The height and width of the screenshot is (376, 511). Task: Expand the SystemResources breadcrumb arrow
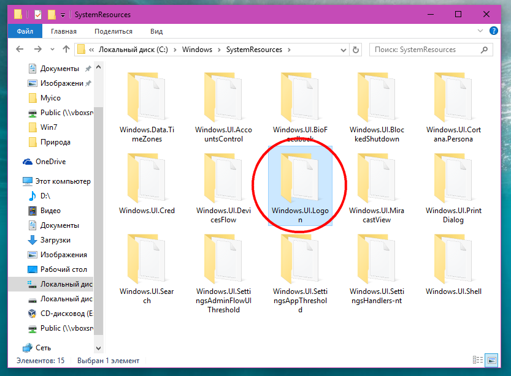(x=289, y=50)
